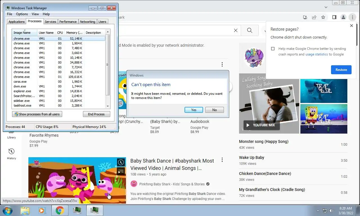Screen dimensions: 360x216
Task: Open Task Manager Options menu
Action: coord(22,14)
